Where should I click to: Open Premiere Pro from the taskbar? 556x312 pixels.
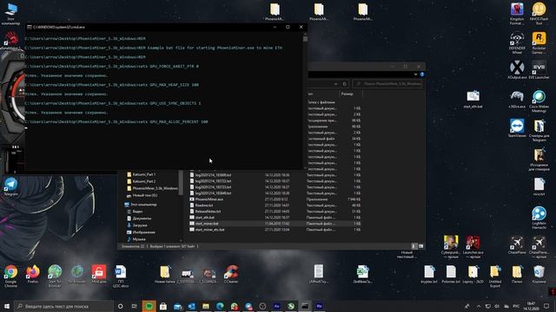click(x=319, y=306)
